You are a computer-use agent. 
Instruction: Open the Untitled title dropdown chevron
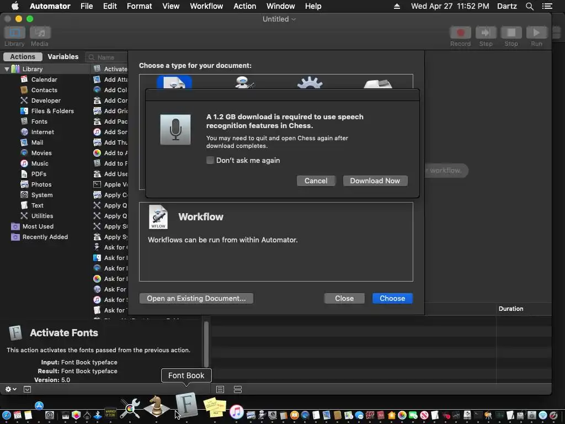(x=294, y=19)
